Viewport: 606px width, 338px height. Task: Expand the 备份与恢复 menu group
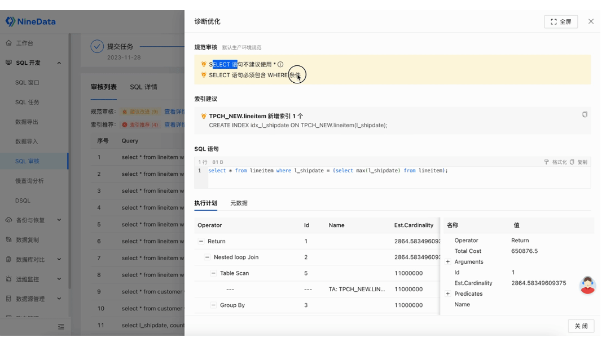[x=59, y=220]
